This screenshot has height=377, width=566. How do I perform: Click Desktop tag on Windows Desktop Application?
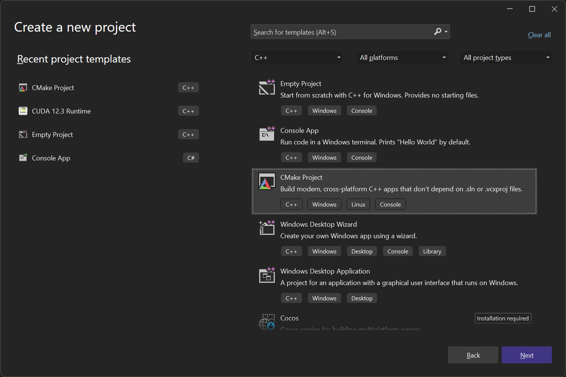(362, 298)
